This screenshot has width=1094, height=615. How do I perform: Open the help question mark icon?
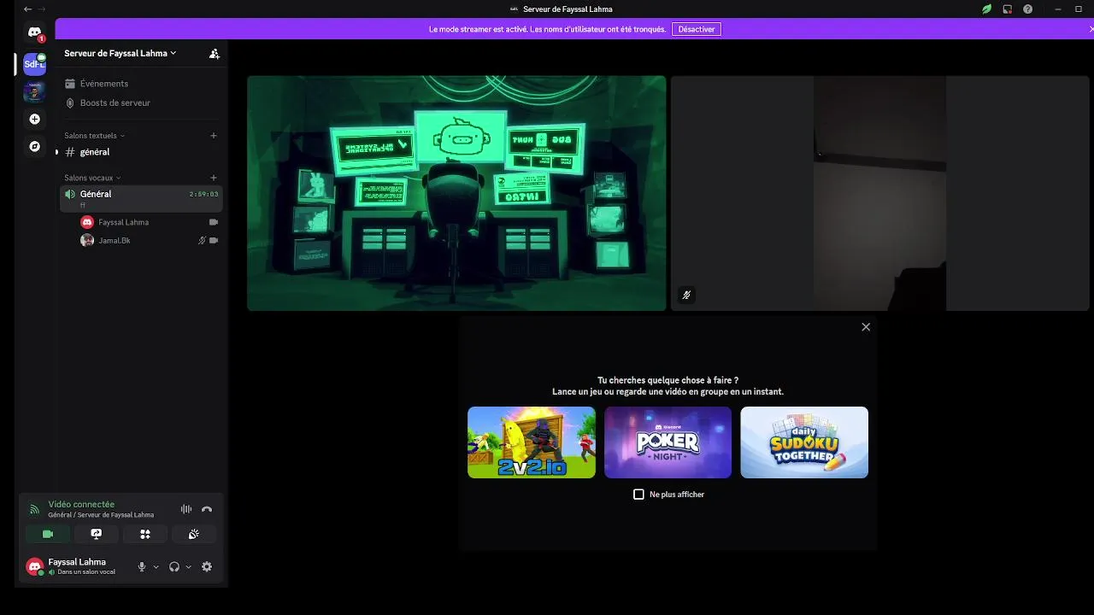(x=1027, y=9)
